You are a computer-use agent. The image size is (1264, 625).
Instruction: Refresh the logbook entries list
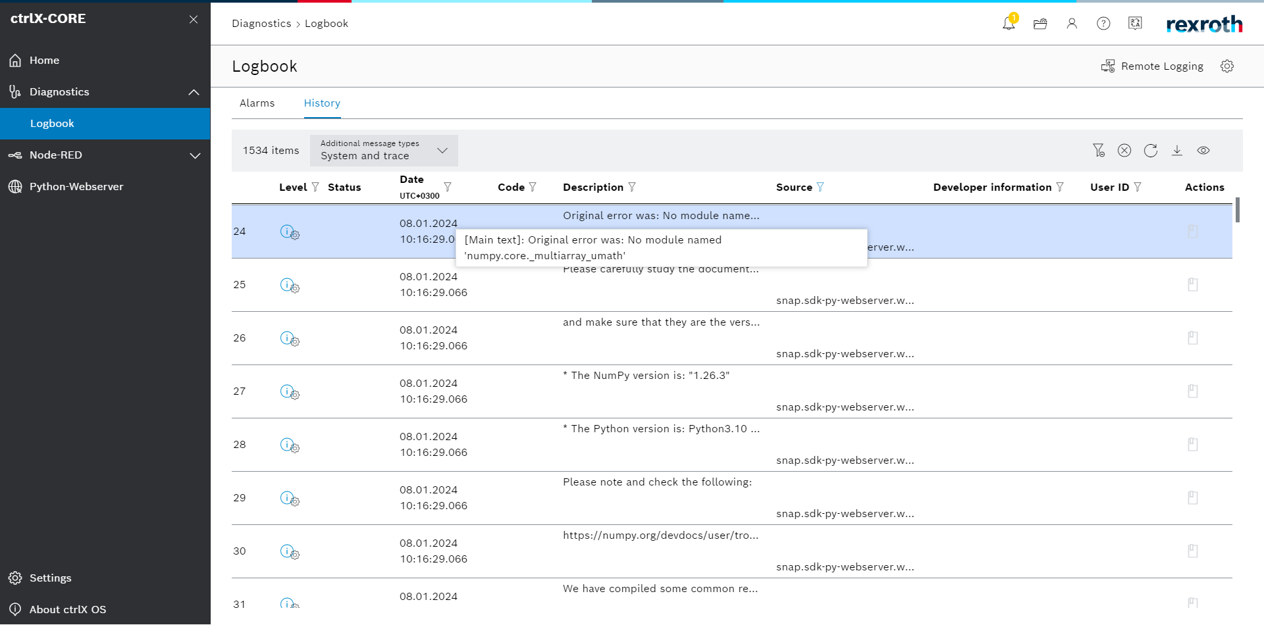1151,151
